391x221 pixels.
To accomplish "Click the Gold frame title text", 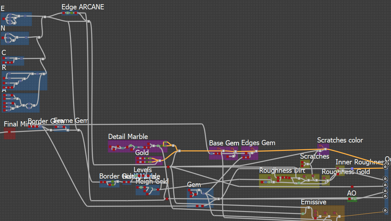I will tap(142, 153).
